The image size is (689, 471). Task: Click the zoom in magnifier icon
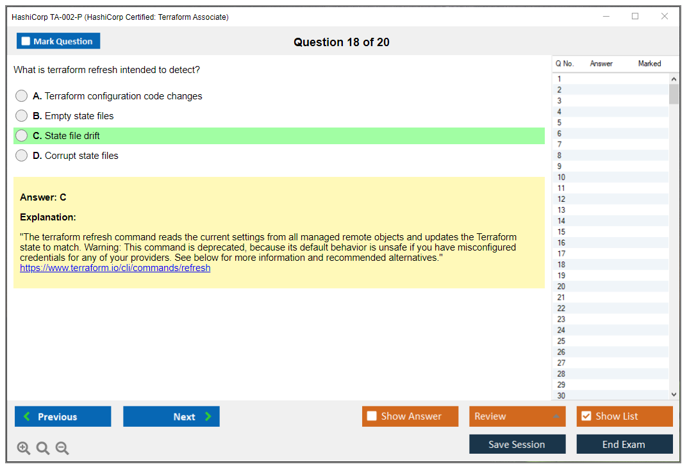pos(24,449)
